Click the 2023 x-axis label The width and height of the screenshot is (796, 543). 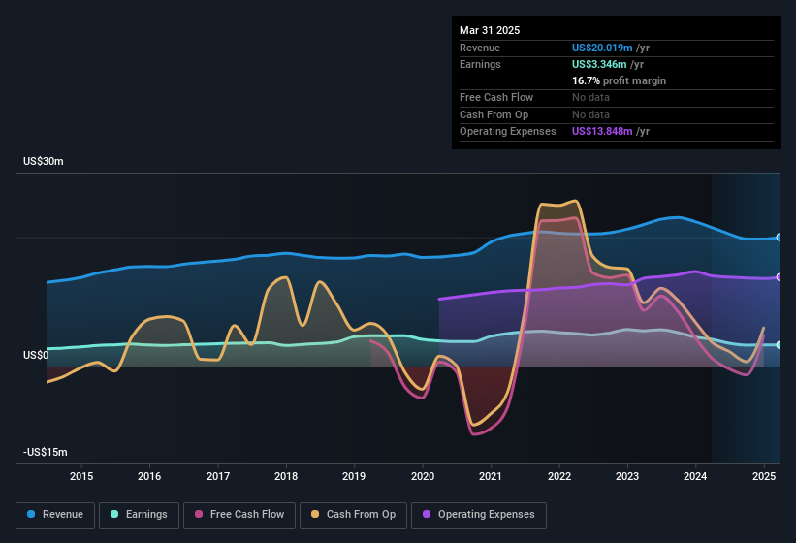pyautogui.click(x=627, y=476)
